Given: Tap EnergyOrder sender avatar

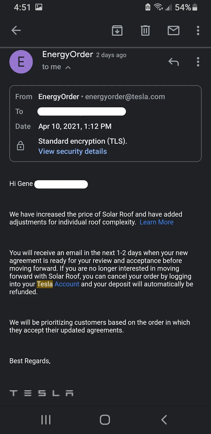Looking at the screenshot, I should click(x=21, y=62).
